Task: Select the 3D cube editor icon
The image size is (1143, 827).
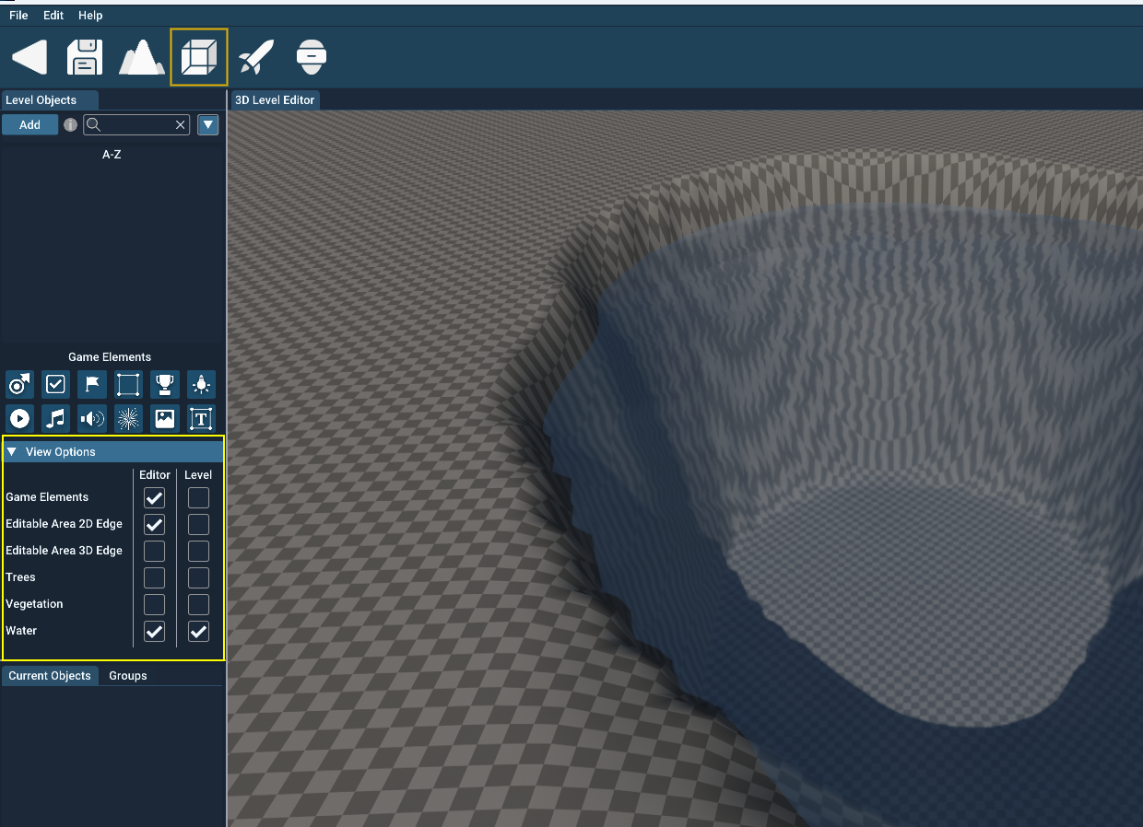Action: coord(199,56)
